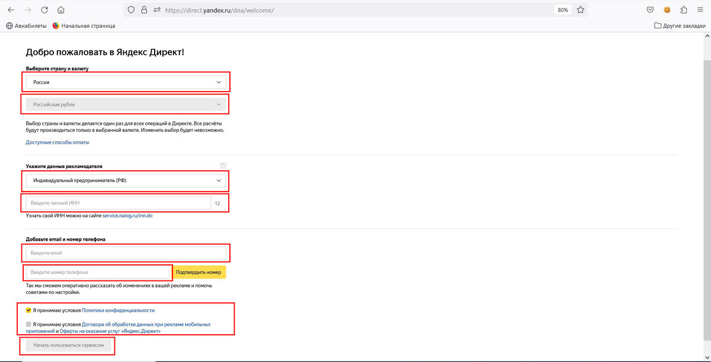Open the site permissions icon in the address bar
Screen dimensions: 711x362
(156, 10)
